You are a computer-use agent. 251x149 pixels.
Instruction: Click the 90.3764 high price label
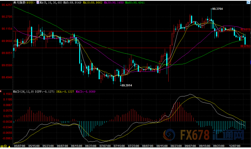pyautogui.click(x=217, y=9)
